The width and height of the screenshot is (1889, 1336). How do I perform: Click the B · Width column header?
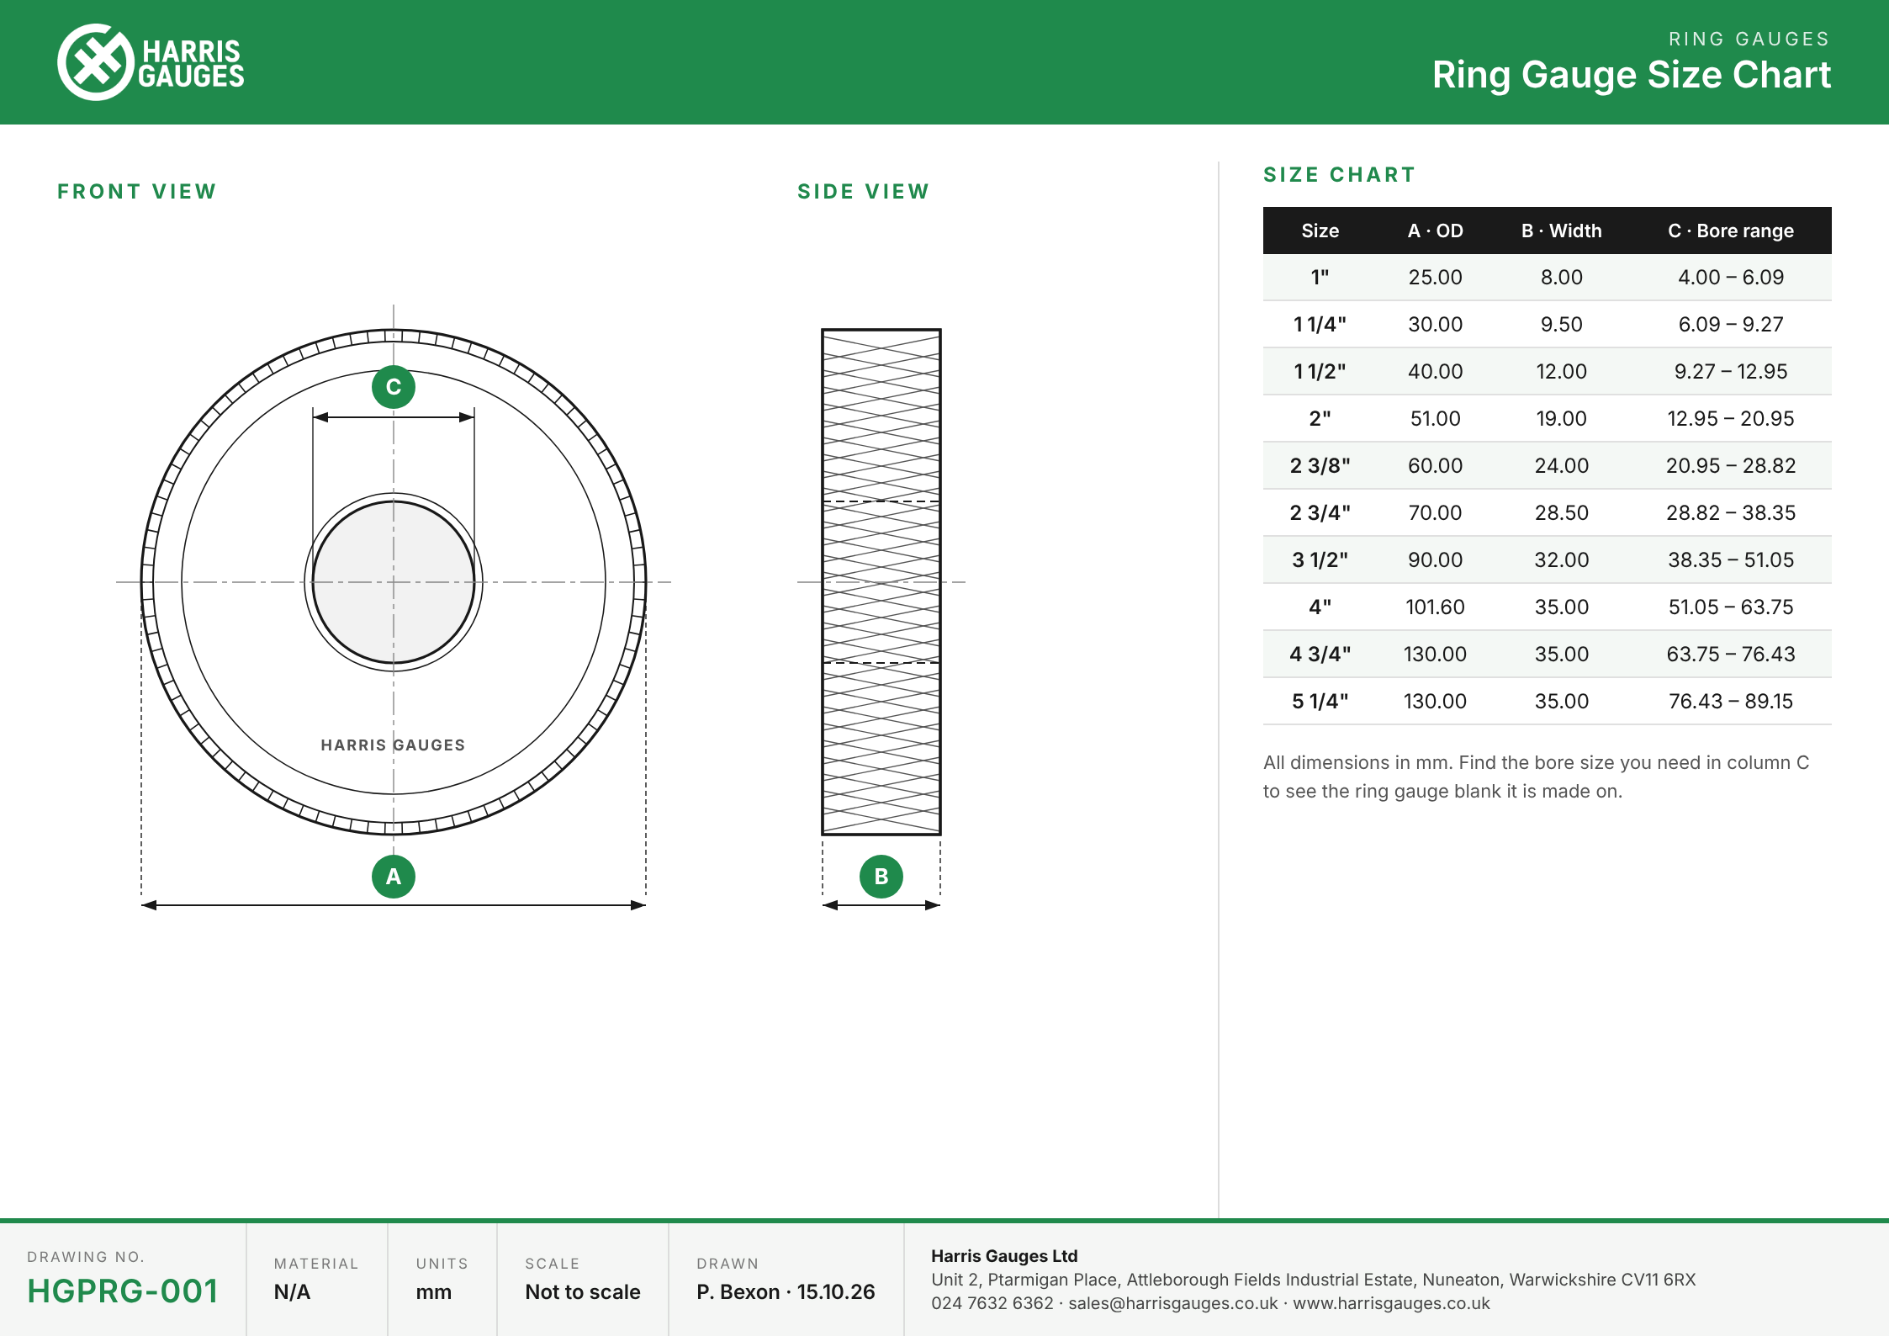click(1562, 231)
